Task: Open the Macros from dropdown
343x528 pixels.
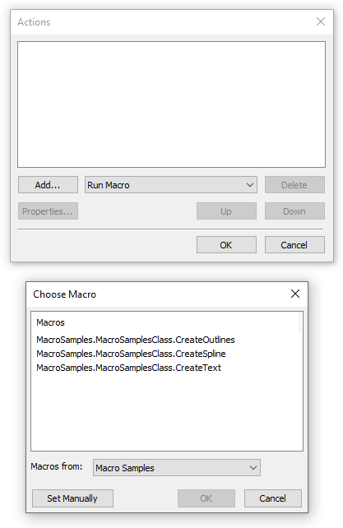Action: coord(177,468)
